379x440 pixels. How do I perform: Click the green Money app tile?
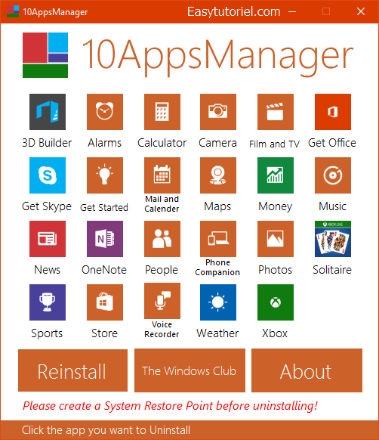click(276, 175)
